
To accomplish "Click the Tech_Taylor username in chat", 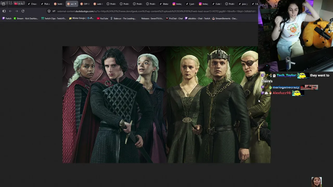I will (286, 75).
